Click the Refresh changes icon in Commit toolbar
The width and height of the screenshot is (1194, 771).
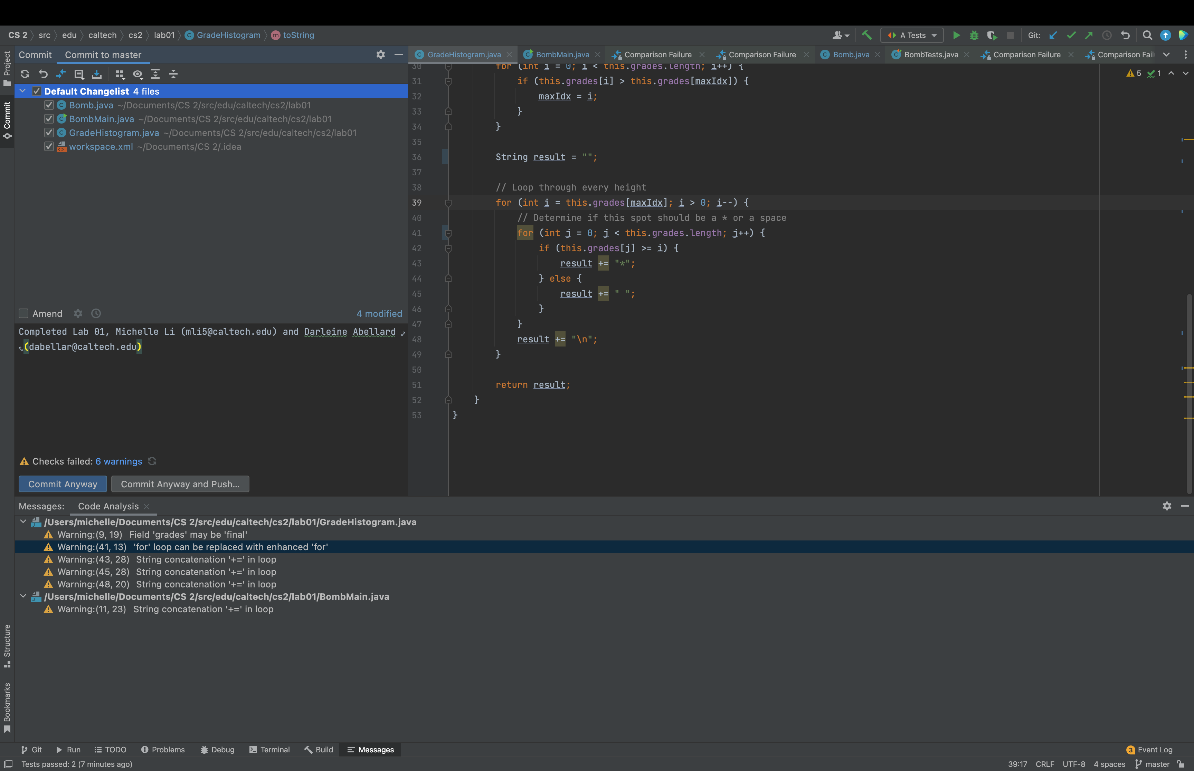[x=25, y=74]
